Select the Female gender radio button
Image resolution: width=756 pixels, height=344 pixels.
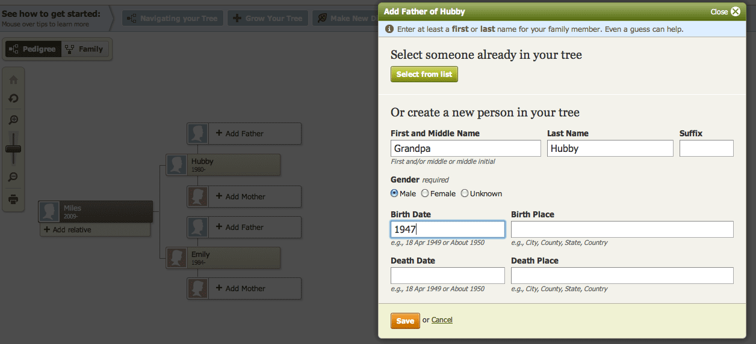(x=425, y=193)
